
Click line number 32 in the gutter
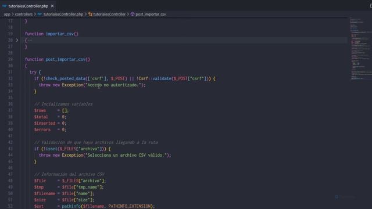(x=10, y=79)
